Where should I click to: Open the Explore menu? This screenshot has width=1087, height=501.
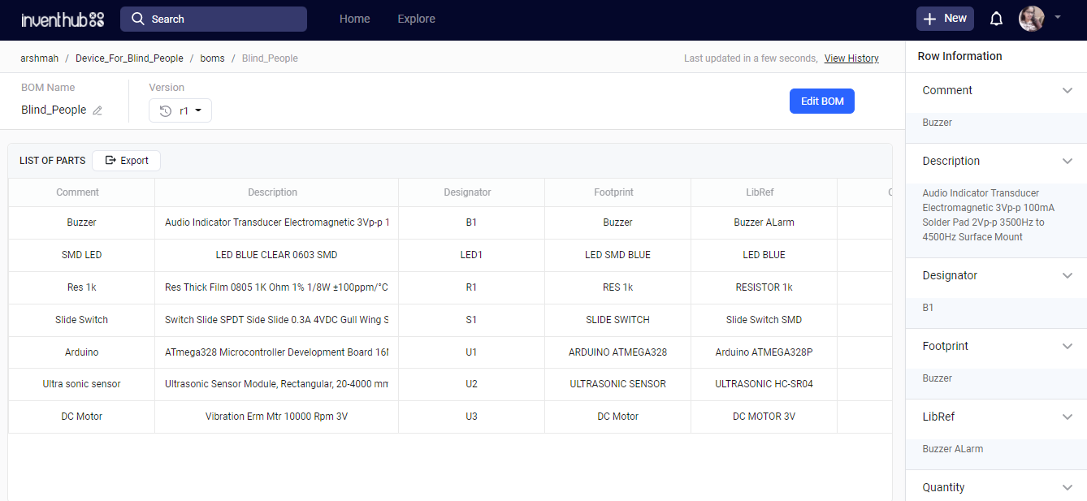tap(417, 19)
